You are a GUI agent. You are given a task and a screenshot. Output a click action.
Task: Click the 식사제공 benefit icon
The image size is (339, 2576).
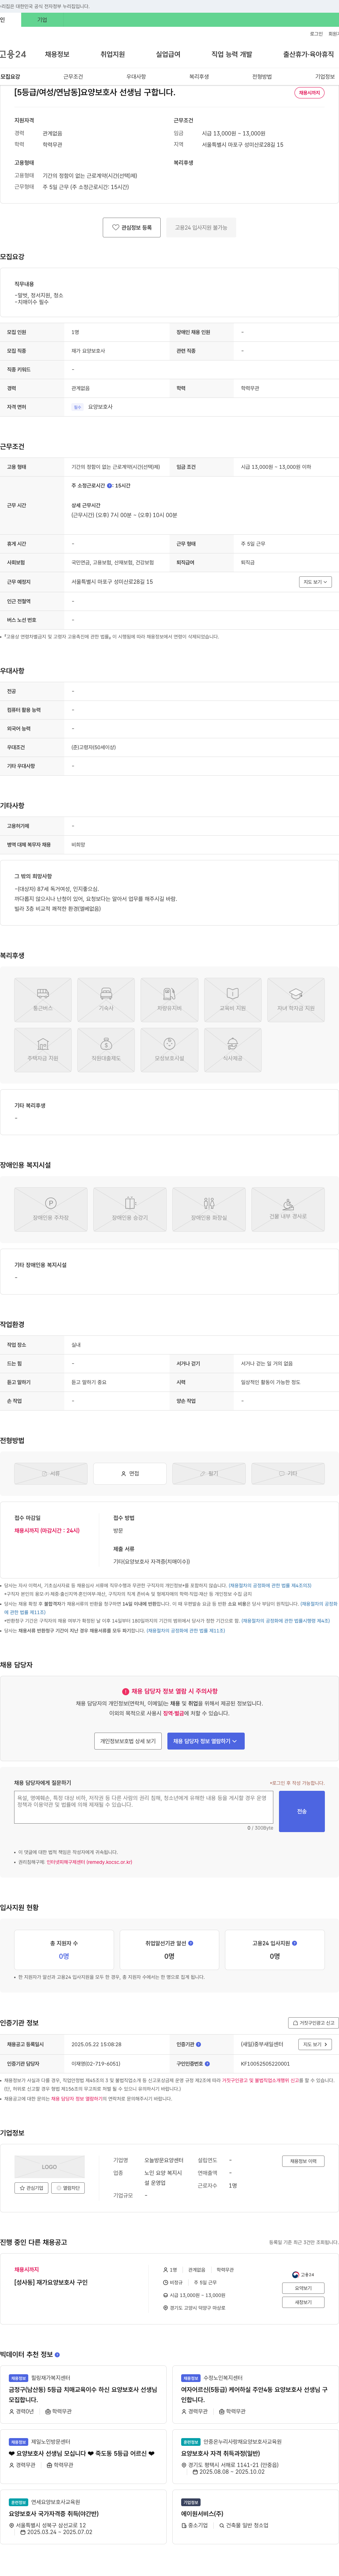233,1050
